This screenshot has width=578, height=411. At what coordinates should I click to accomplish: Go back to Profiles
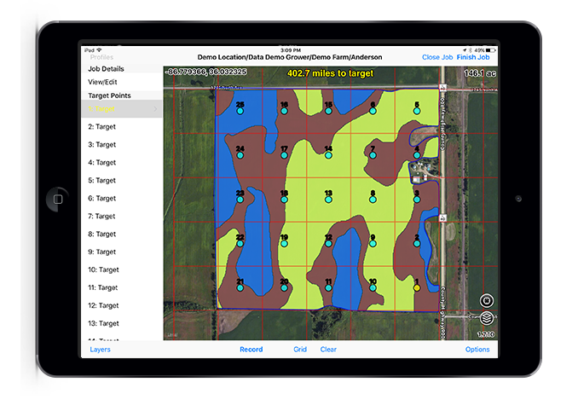101,57
